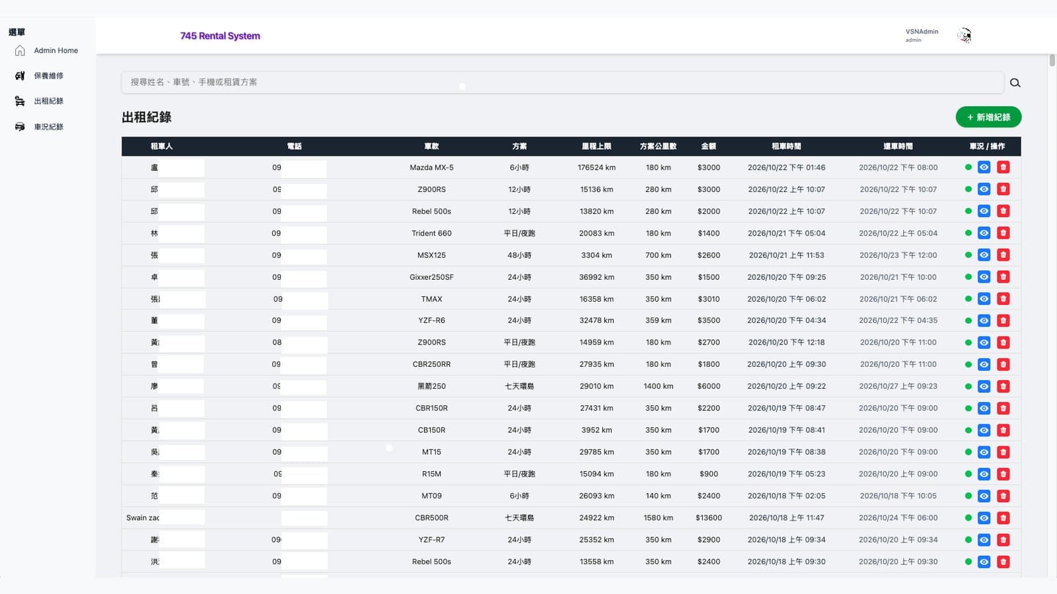Open eye view for CB150R record
This screenshot has height=594, width=1057.
click(x=984, y=430)
